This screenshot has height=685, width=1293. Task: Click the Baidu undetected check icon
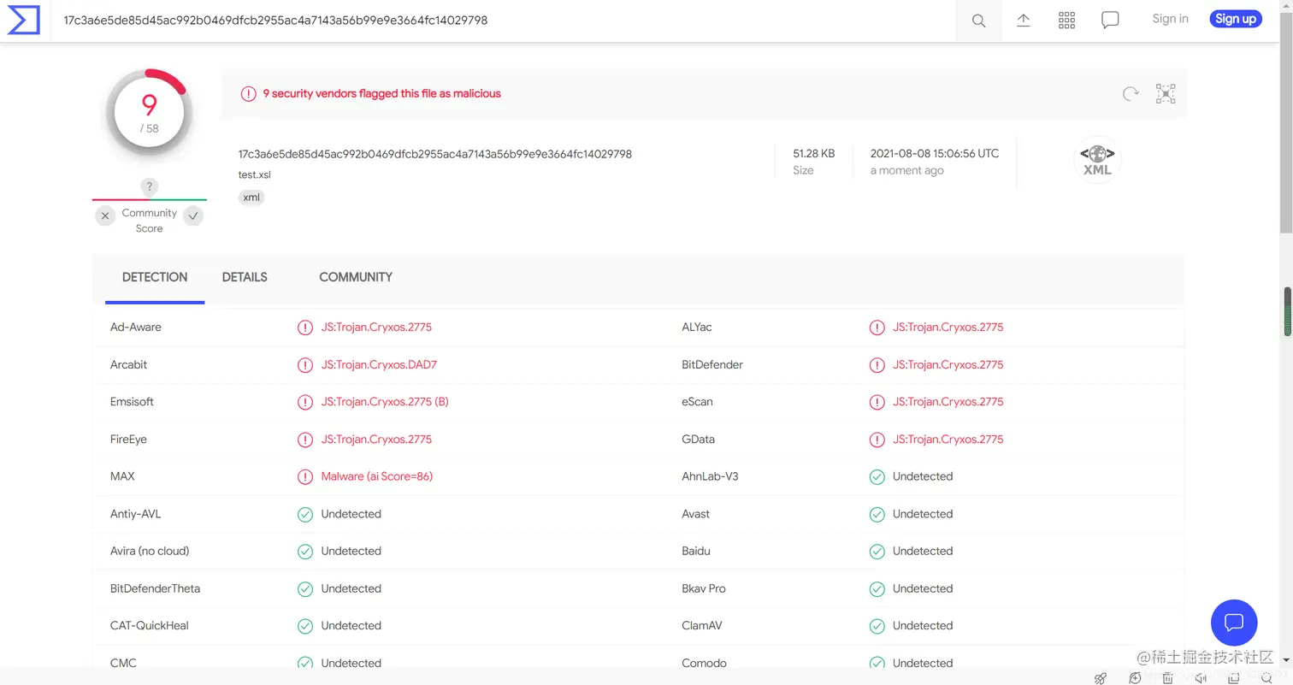click(x=877, y=552)
